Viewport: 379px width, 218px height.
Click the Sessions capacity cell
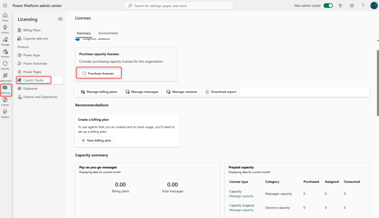click(x=278, y=208)
